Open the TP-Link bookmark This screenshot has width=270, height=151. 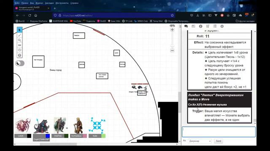tap(127, 21)
